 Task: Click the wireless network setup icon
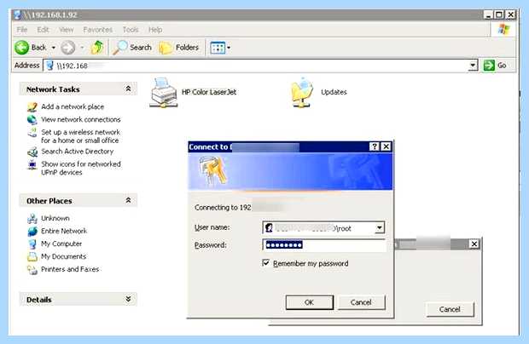click(x=32, y=133)
